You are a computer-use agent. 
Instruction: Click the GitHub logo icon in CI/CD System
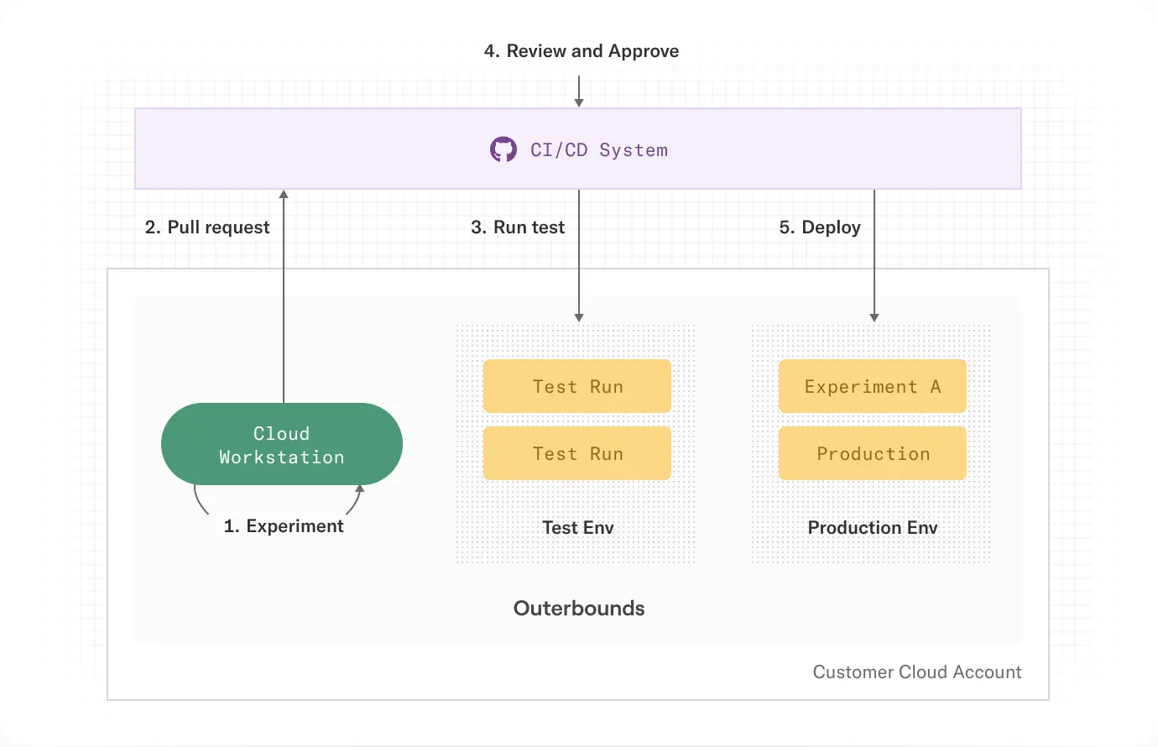click(503, 149)
